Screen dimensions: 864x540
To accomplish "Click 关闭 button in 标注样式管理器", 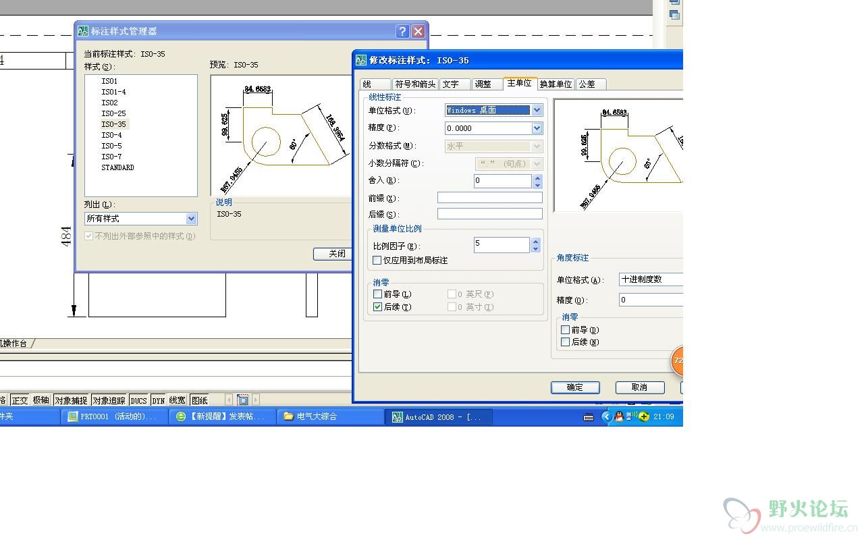I will tap(333, 254).
